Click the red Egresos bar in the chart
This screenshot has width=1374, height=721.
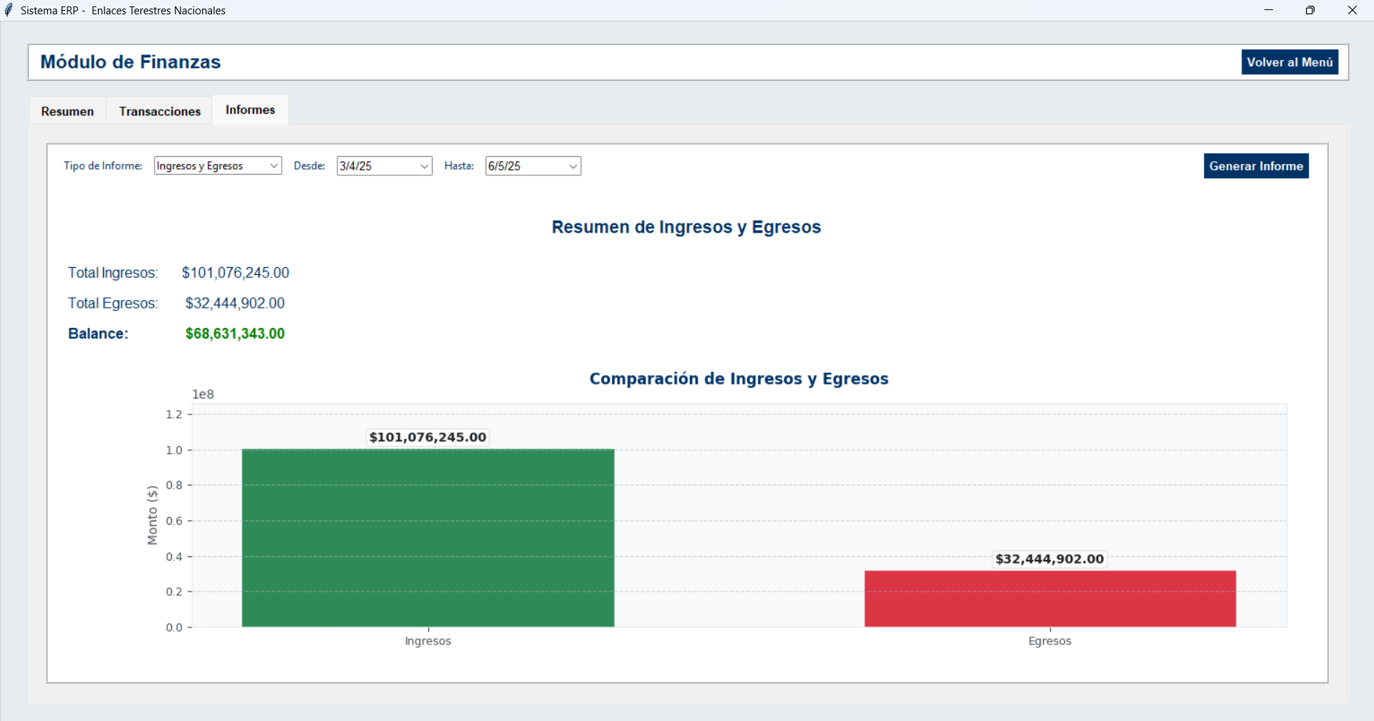coord(1050,599)
